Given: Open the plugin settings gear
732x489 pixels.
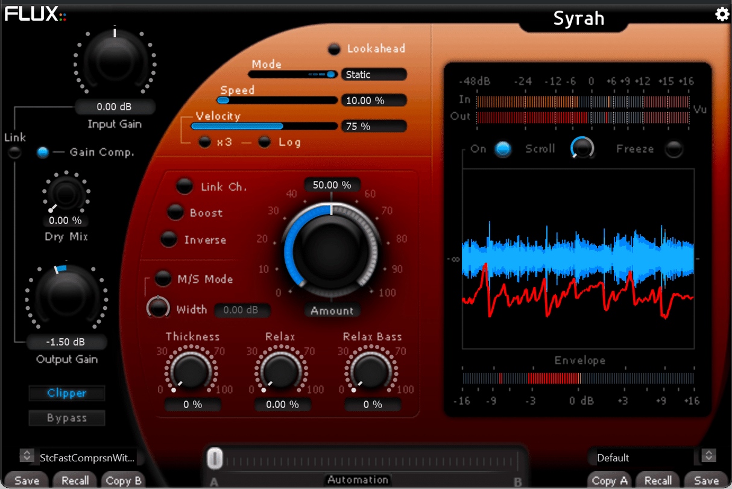Looking at the screenshot, I should pos(722,14).
